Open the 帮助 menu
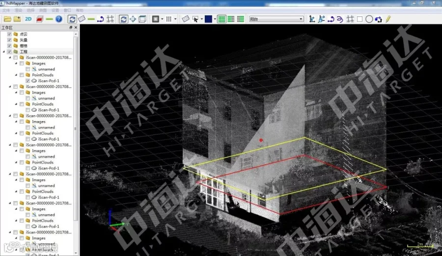 click(x=80, y=10)
